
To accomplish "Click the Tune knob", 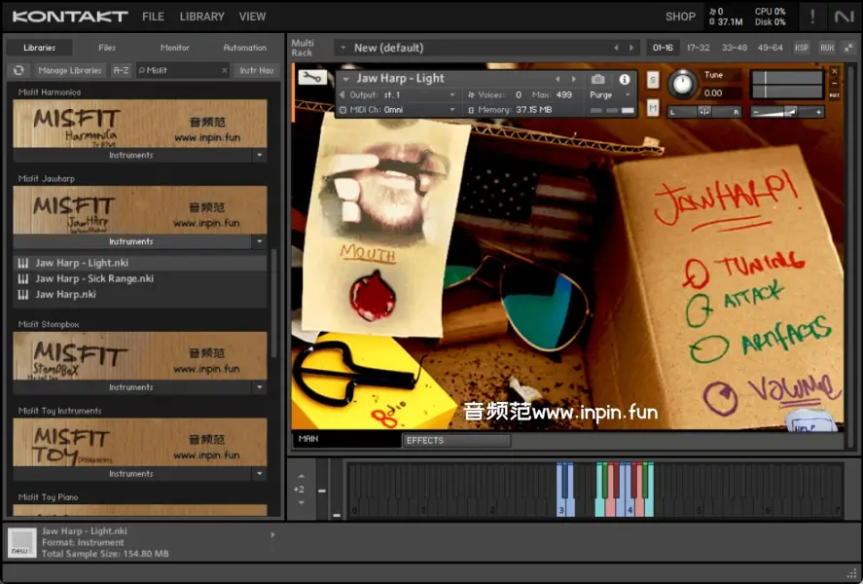I will click(x=683, y=85).
